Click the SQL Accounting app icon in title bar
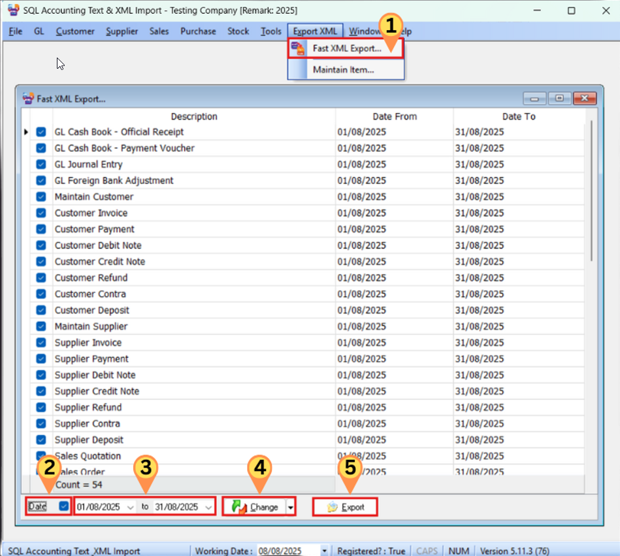 [13, 10]
